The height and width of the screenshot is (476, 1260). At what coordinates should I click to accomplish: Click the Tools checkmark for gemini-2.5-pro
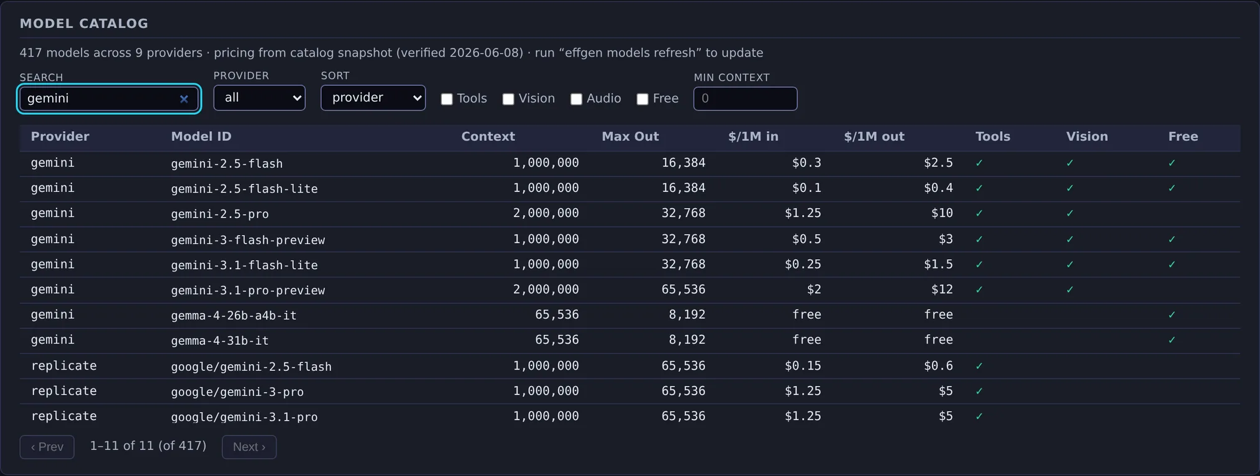tap(979, 214)
